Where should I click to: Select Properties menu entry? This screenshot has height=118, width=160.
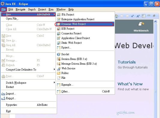pyautogui.click(x=28, y=105)
